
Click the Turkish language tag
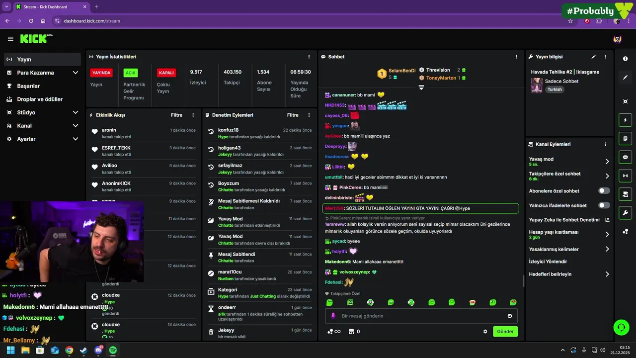pos(555,89)
